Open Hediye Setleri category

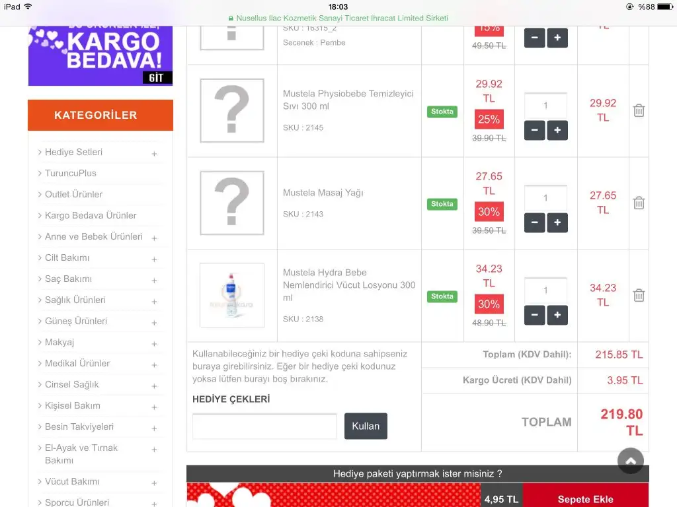click(x=73, y=152)
